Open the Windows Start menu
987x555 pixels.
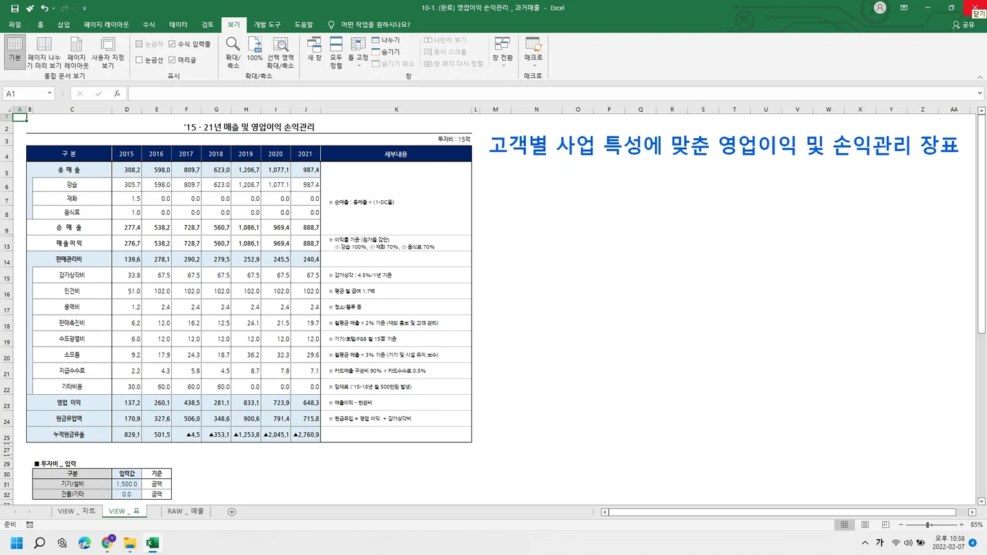click(x=17, y=543)
